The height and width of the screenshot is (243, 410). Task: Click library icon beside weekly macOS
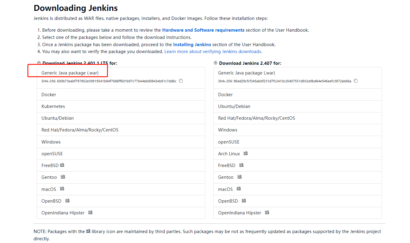coord(239,188)
